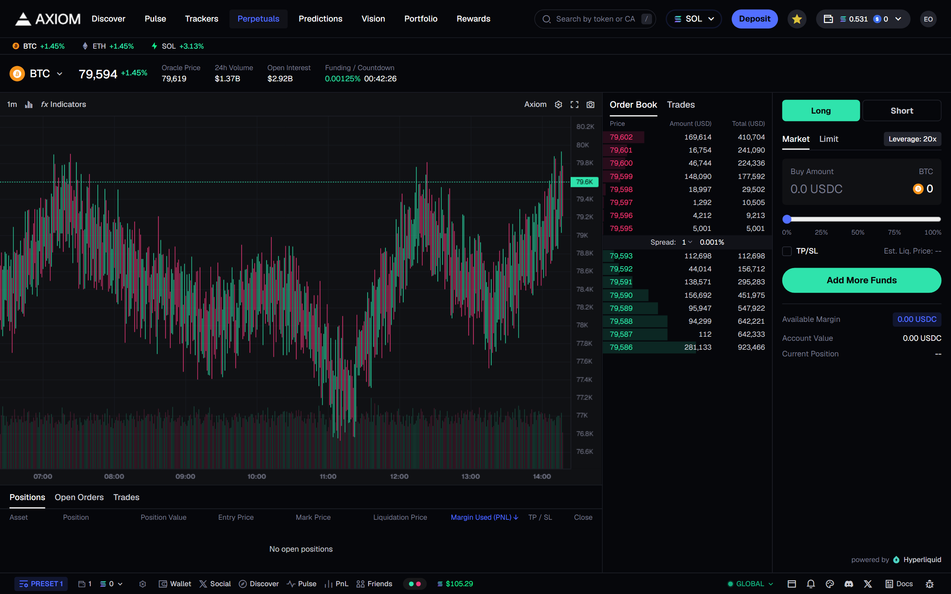Set amount slider to 100% mark

coord(932,232)
